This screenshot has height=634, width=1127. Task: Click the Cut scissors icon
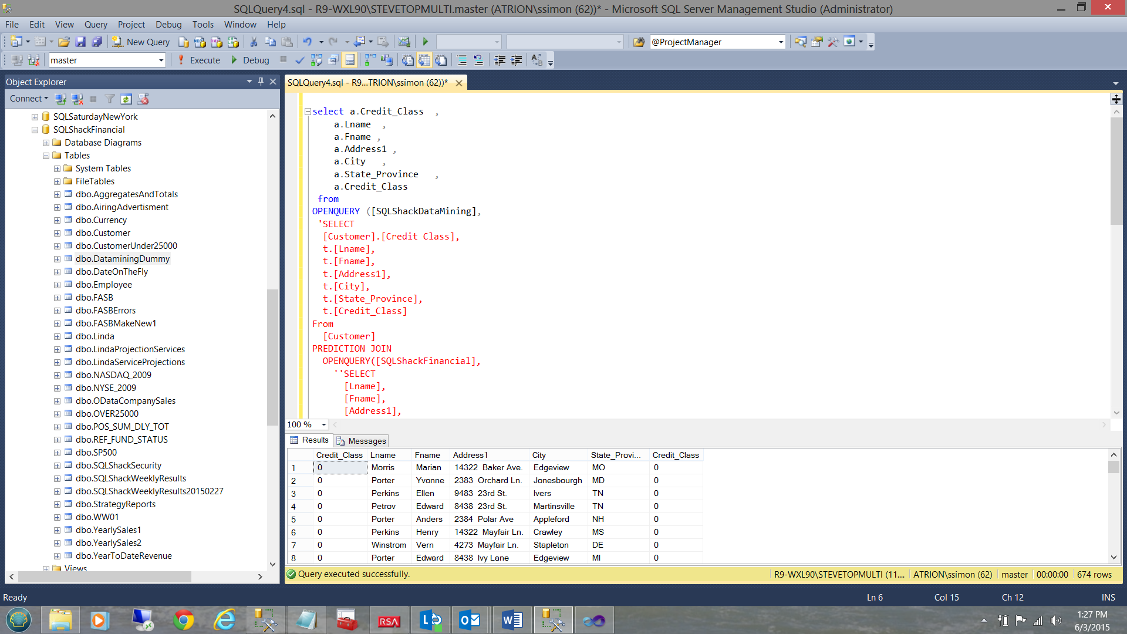pos(254,42)
